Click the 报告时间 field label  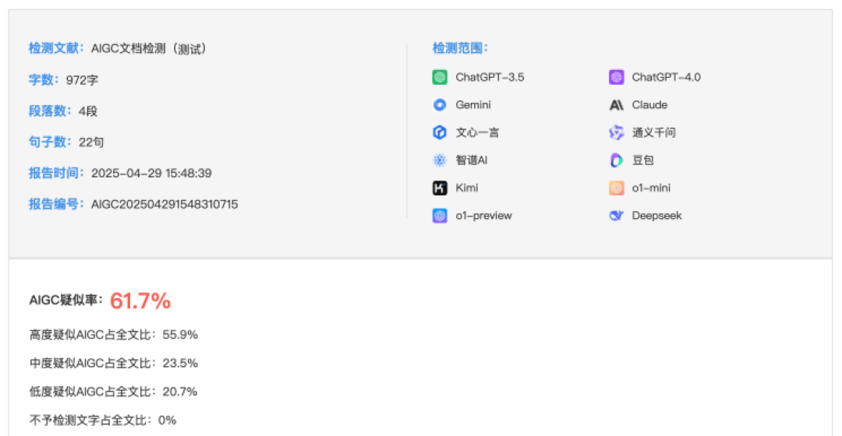click(56, 173)
